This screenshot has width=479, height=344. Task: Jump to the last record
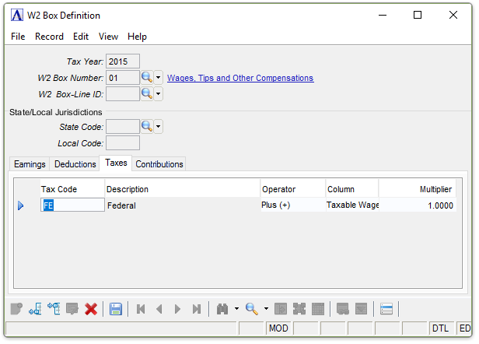pyautogui.click(x=197, y=309)
